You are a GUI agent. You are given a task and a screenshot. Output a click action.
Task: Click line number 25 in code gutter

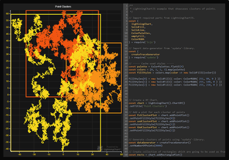126,79
